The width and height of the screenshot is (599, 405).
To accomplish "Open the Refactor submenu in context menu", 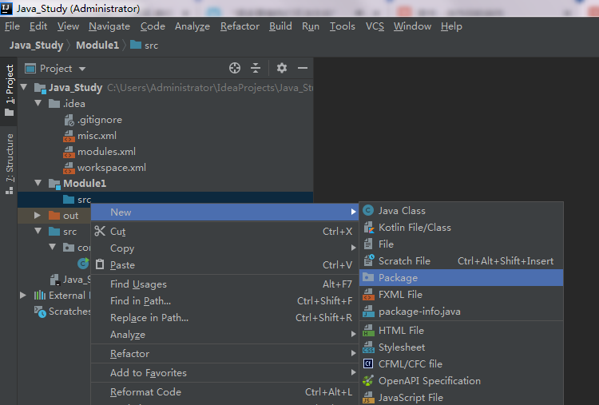I will (x=224, y=353).
